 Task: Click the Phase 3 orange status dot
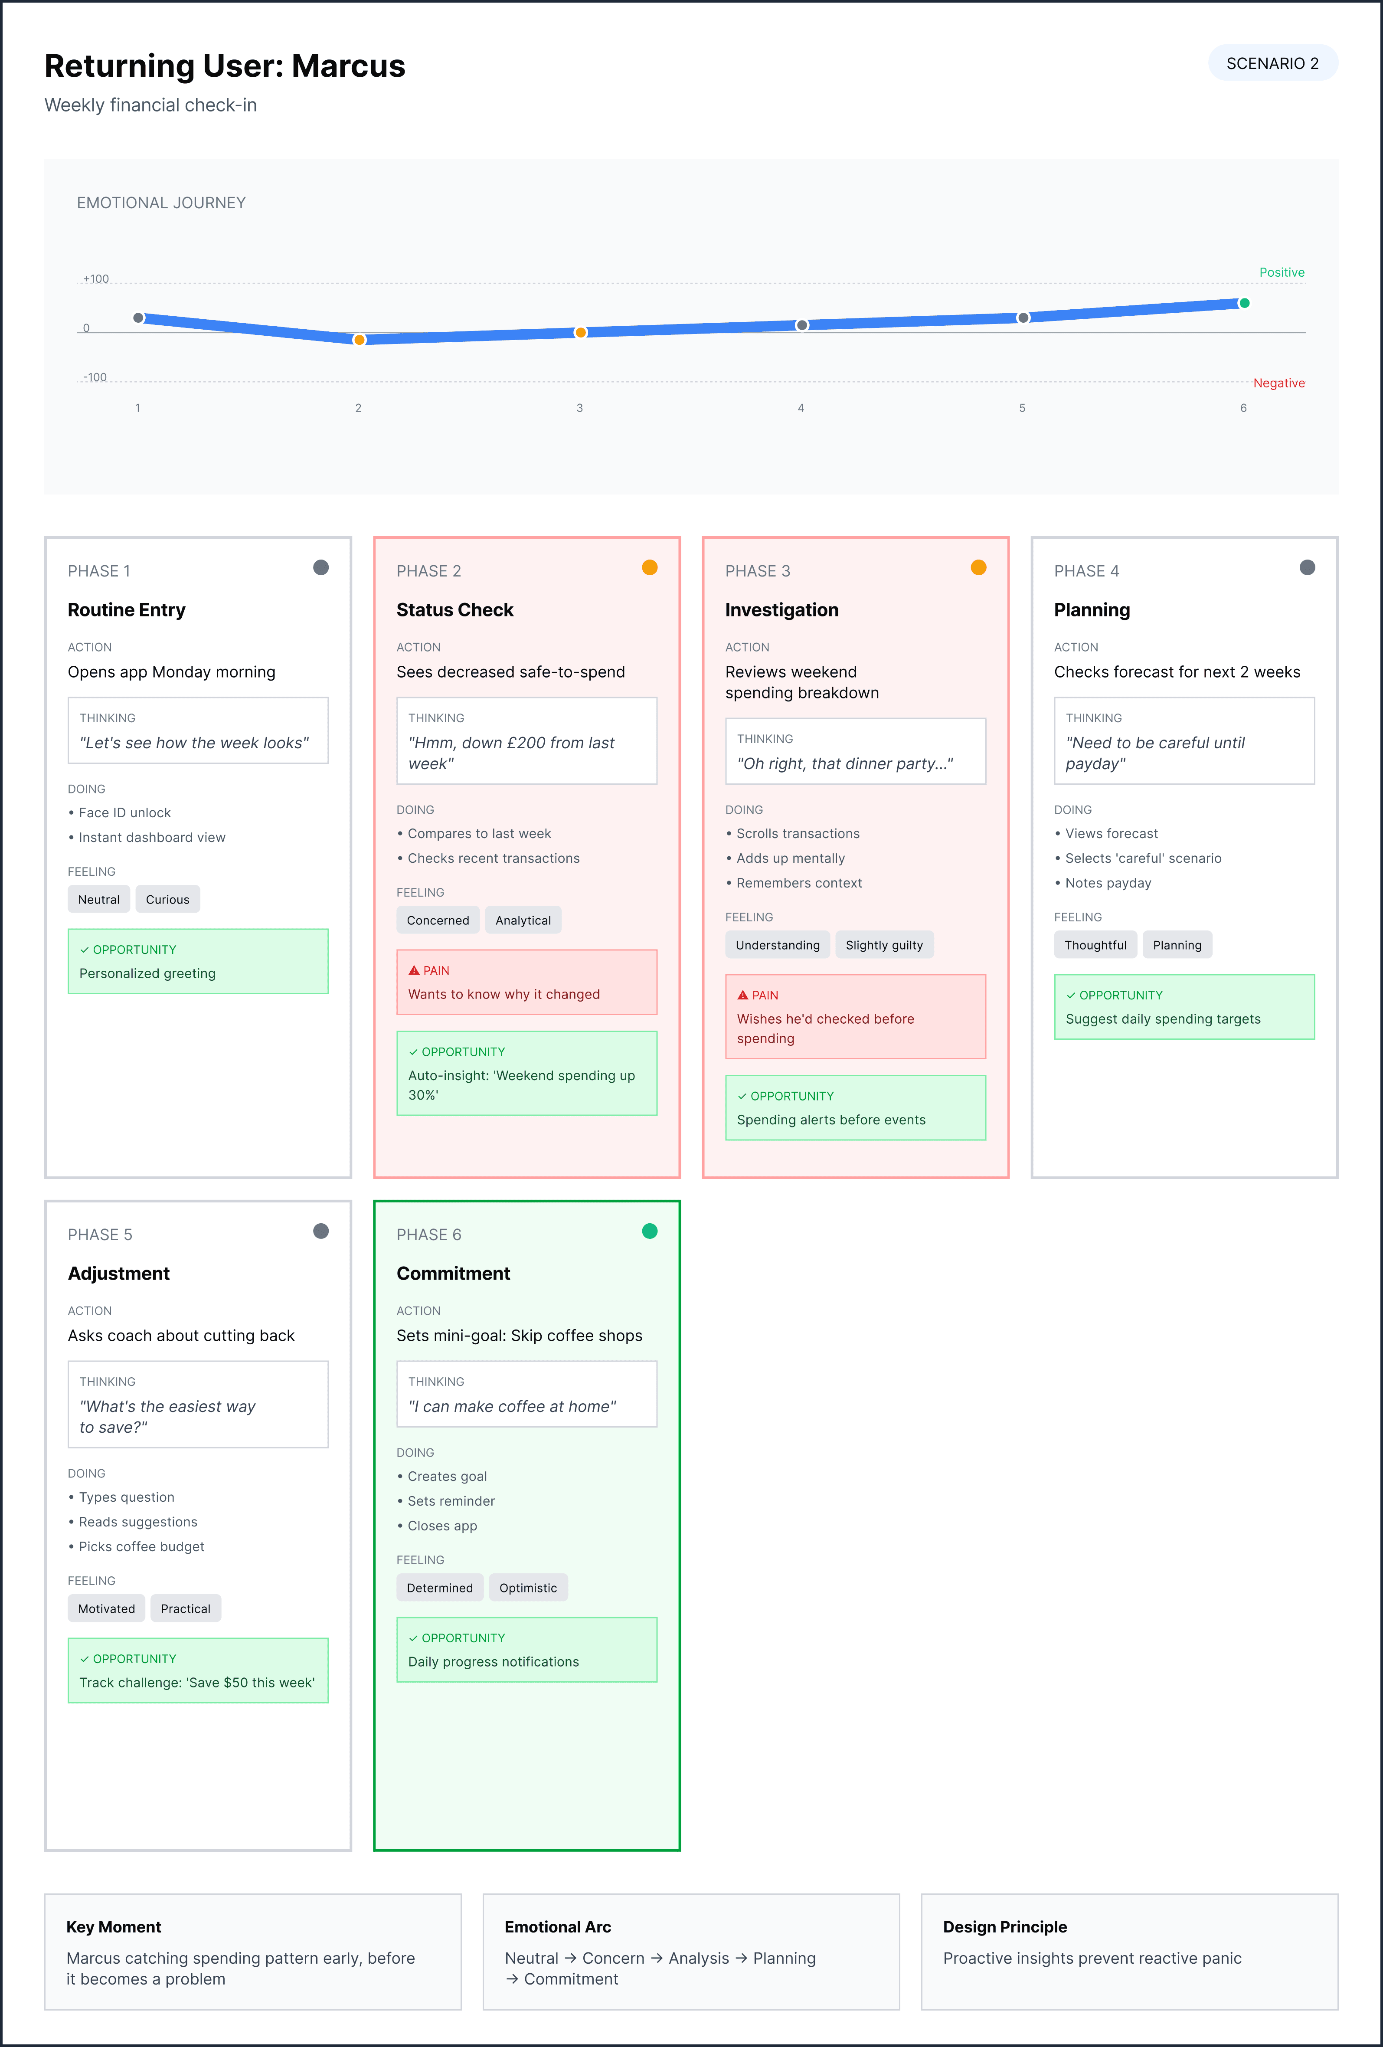coord(978,567)
